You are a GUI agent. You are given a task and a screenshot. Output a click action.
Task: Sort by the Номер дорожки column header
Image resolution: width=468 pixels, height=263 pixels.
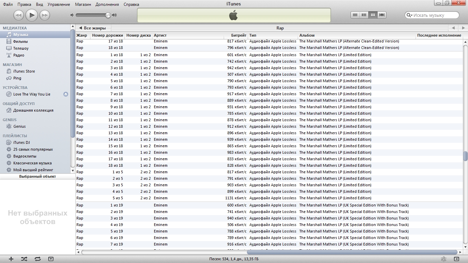(x=108, y=35)
